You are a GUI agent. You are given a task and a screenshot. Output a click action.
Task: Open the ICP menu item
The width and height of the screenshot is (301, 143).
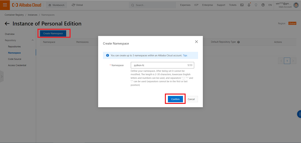pyautogui.click(x=196, y=5)
